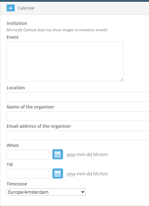Click the Calendar panel header title

tap(26, 8)
